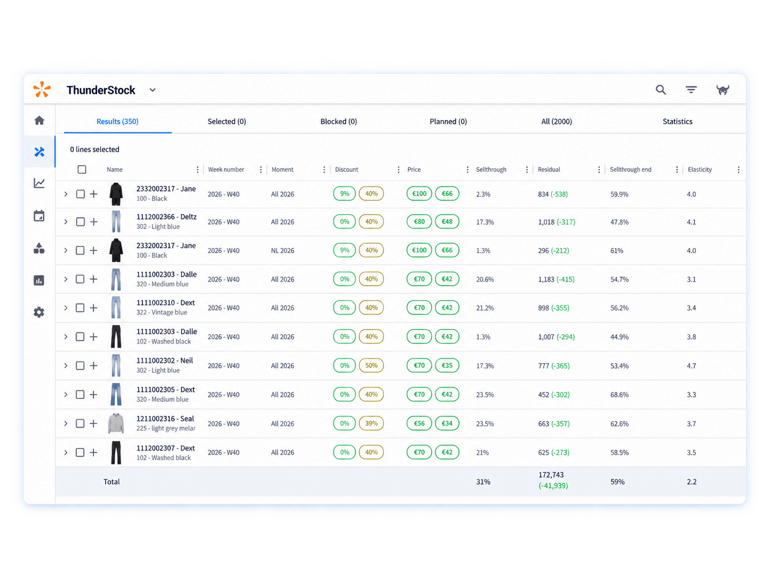Screen dimensions: 769x577
Task: Open settings gear in sidebar
Action: [39, 312]
